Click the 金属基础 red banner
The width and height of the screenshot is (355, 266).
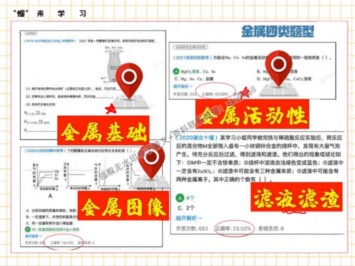103,130
